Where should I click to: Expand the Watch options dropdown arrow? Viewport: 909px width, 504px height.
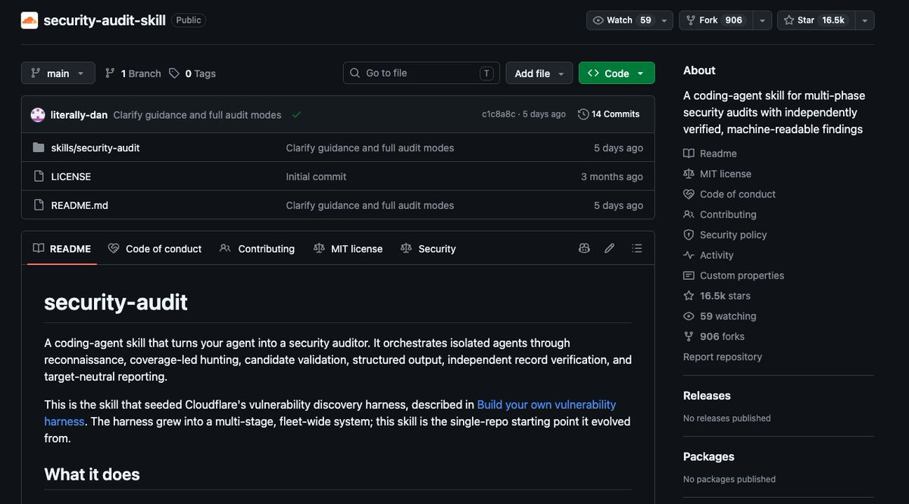click(664, 20)
